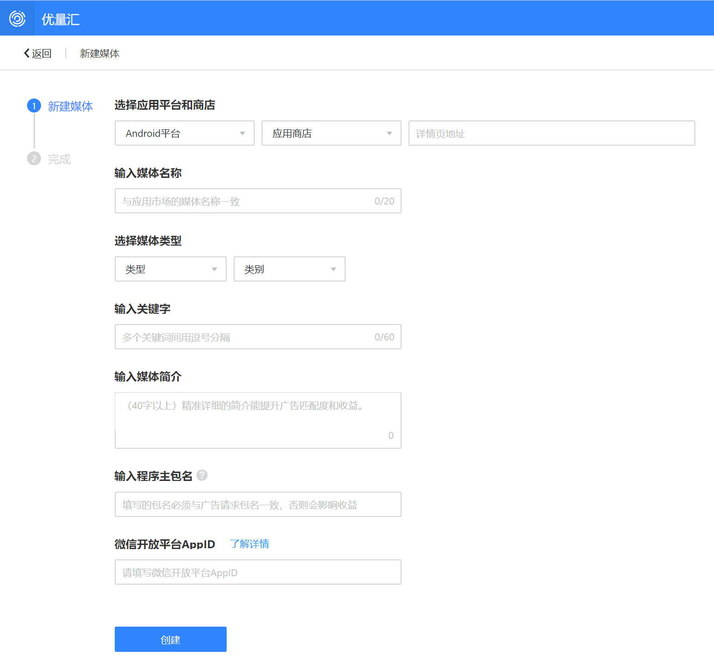Screen dimensions: 714x671
Task: Click the help icon beside 输入程序主包名
Action: pyautogui.click(x=202, y=475)
